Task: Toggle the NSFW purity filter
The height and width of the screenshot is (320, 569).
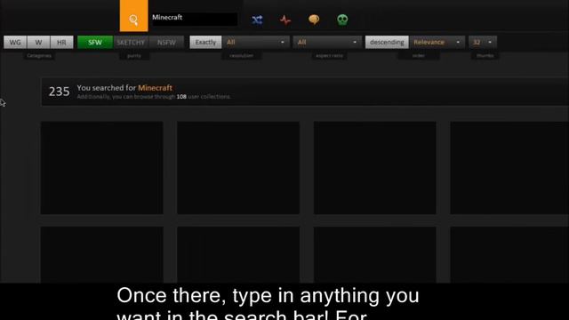Action: click(166, 42)
